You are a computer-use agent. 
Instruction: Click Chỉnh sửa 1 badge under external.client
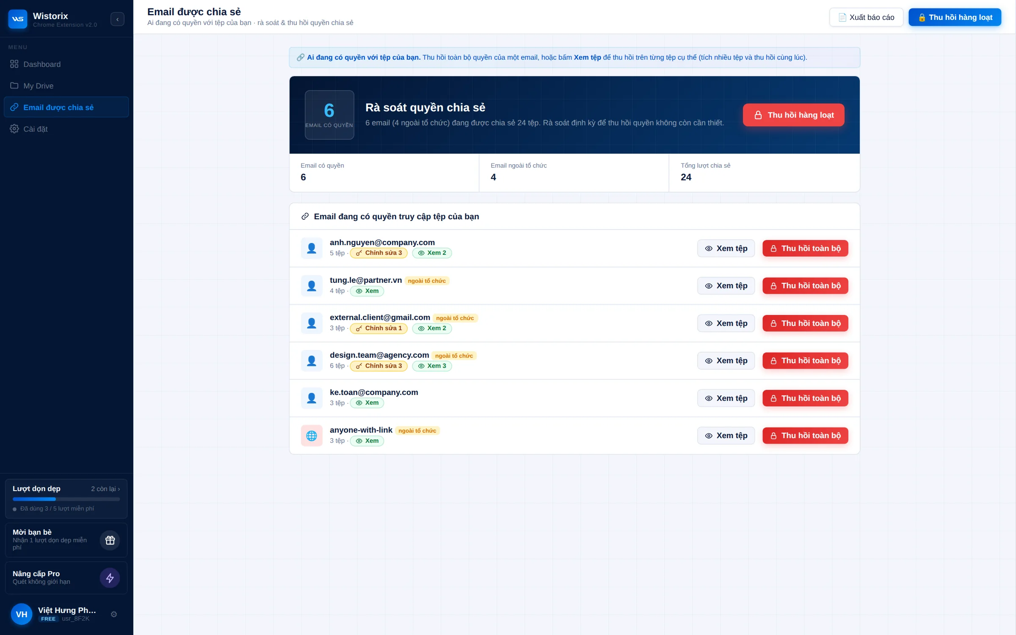click(x=379, y=329)
